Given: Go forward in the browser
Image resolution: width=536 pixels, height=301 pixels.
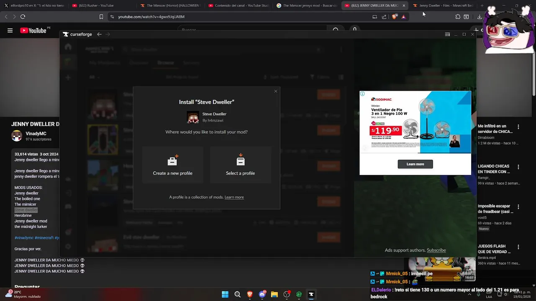Looking at the screenshot, I should coord(14,17).
